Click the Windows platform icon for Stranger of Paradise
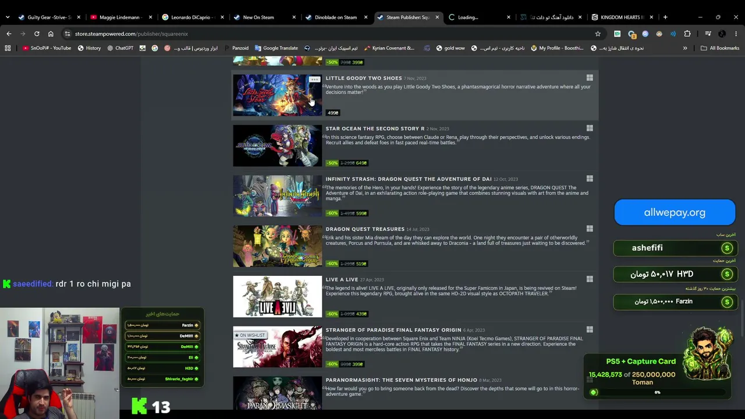This screenshot has height=419, width=745. click(x=590, y=329)
